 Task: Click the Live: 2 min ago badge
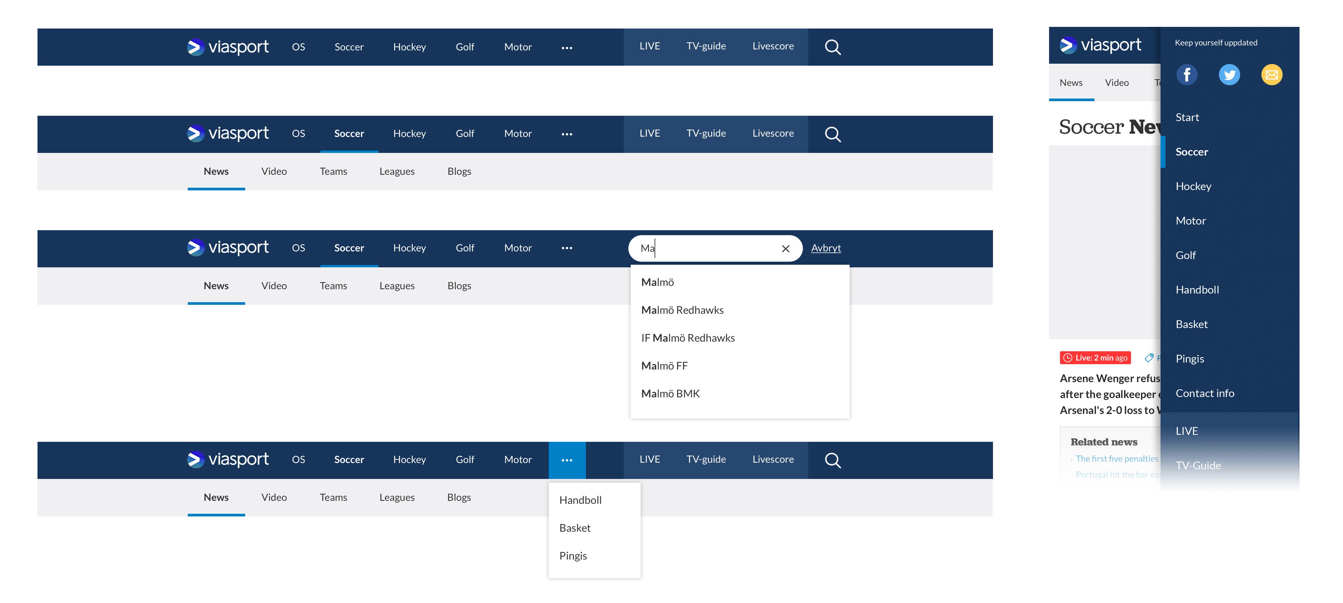(x=1096, y=358)
